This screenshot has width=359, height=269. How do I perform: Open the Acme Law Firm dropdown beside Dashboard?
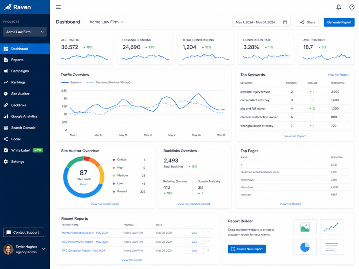pos(107,22)
